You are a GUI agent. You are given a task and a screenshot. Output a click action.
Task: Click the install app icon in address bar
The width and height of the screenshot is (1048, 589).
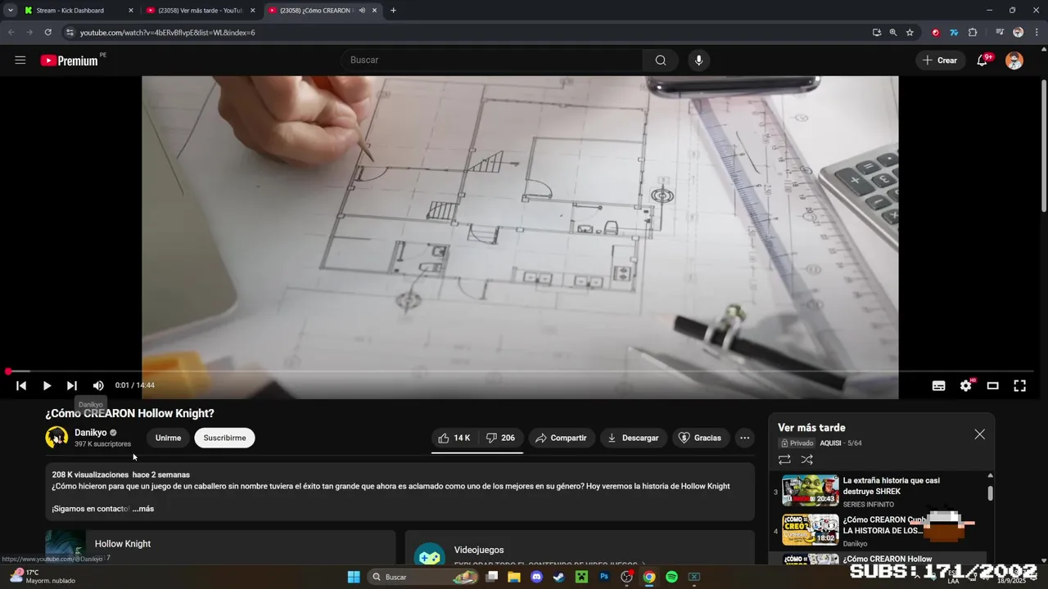point(877,33)
